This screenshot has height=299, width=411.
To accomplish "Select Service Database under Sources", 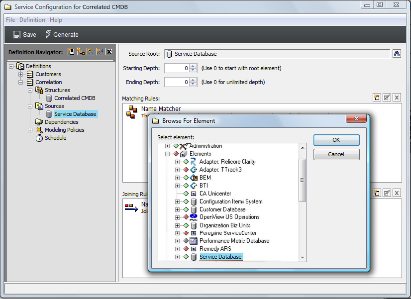I will coord(75,114).
